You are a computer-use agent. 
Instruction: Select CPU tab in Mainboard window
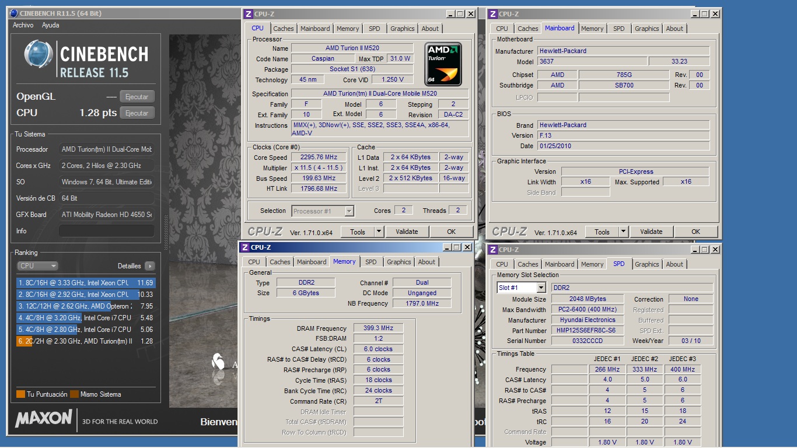click(x=502, y=29)
